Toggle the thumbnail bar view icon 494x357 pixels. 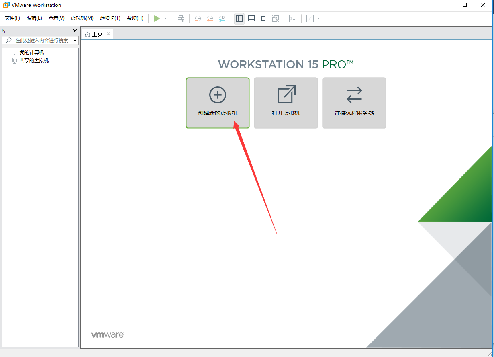point(251,18)
